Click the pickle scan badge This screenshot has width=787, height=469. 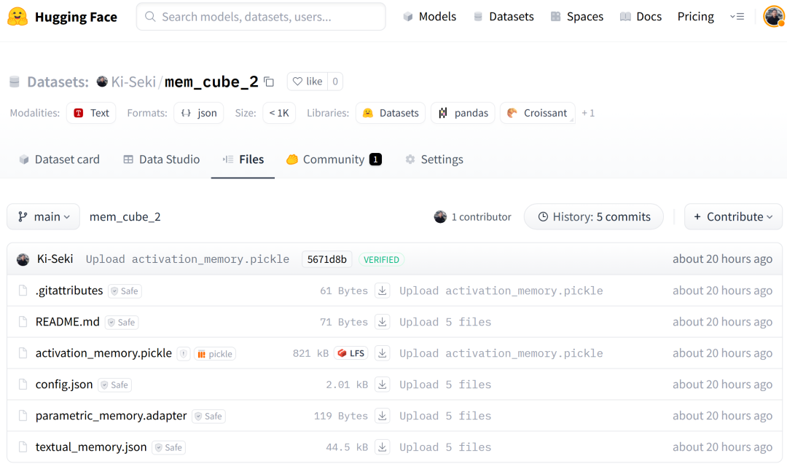click(215, 354)
